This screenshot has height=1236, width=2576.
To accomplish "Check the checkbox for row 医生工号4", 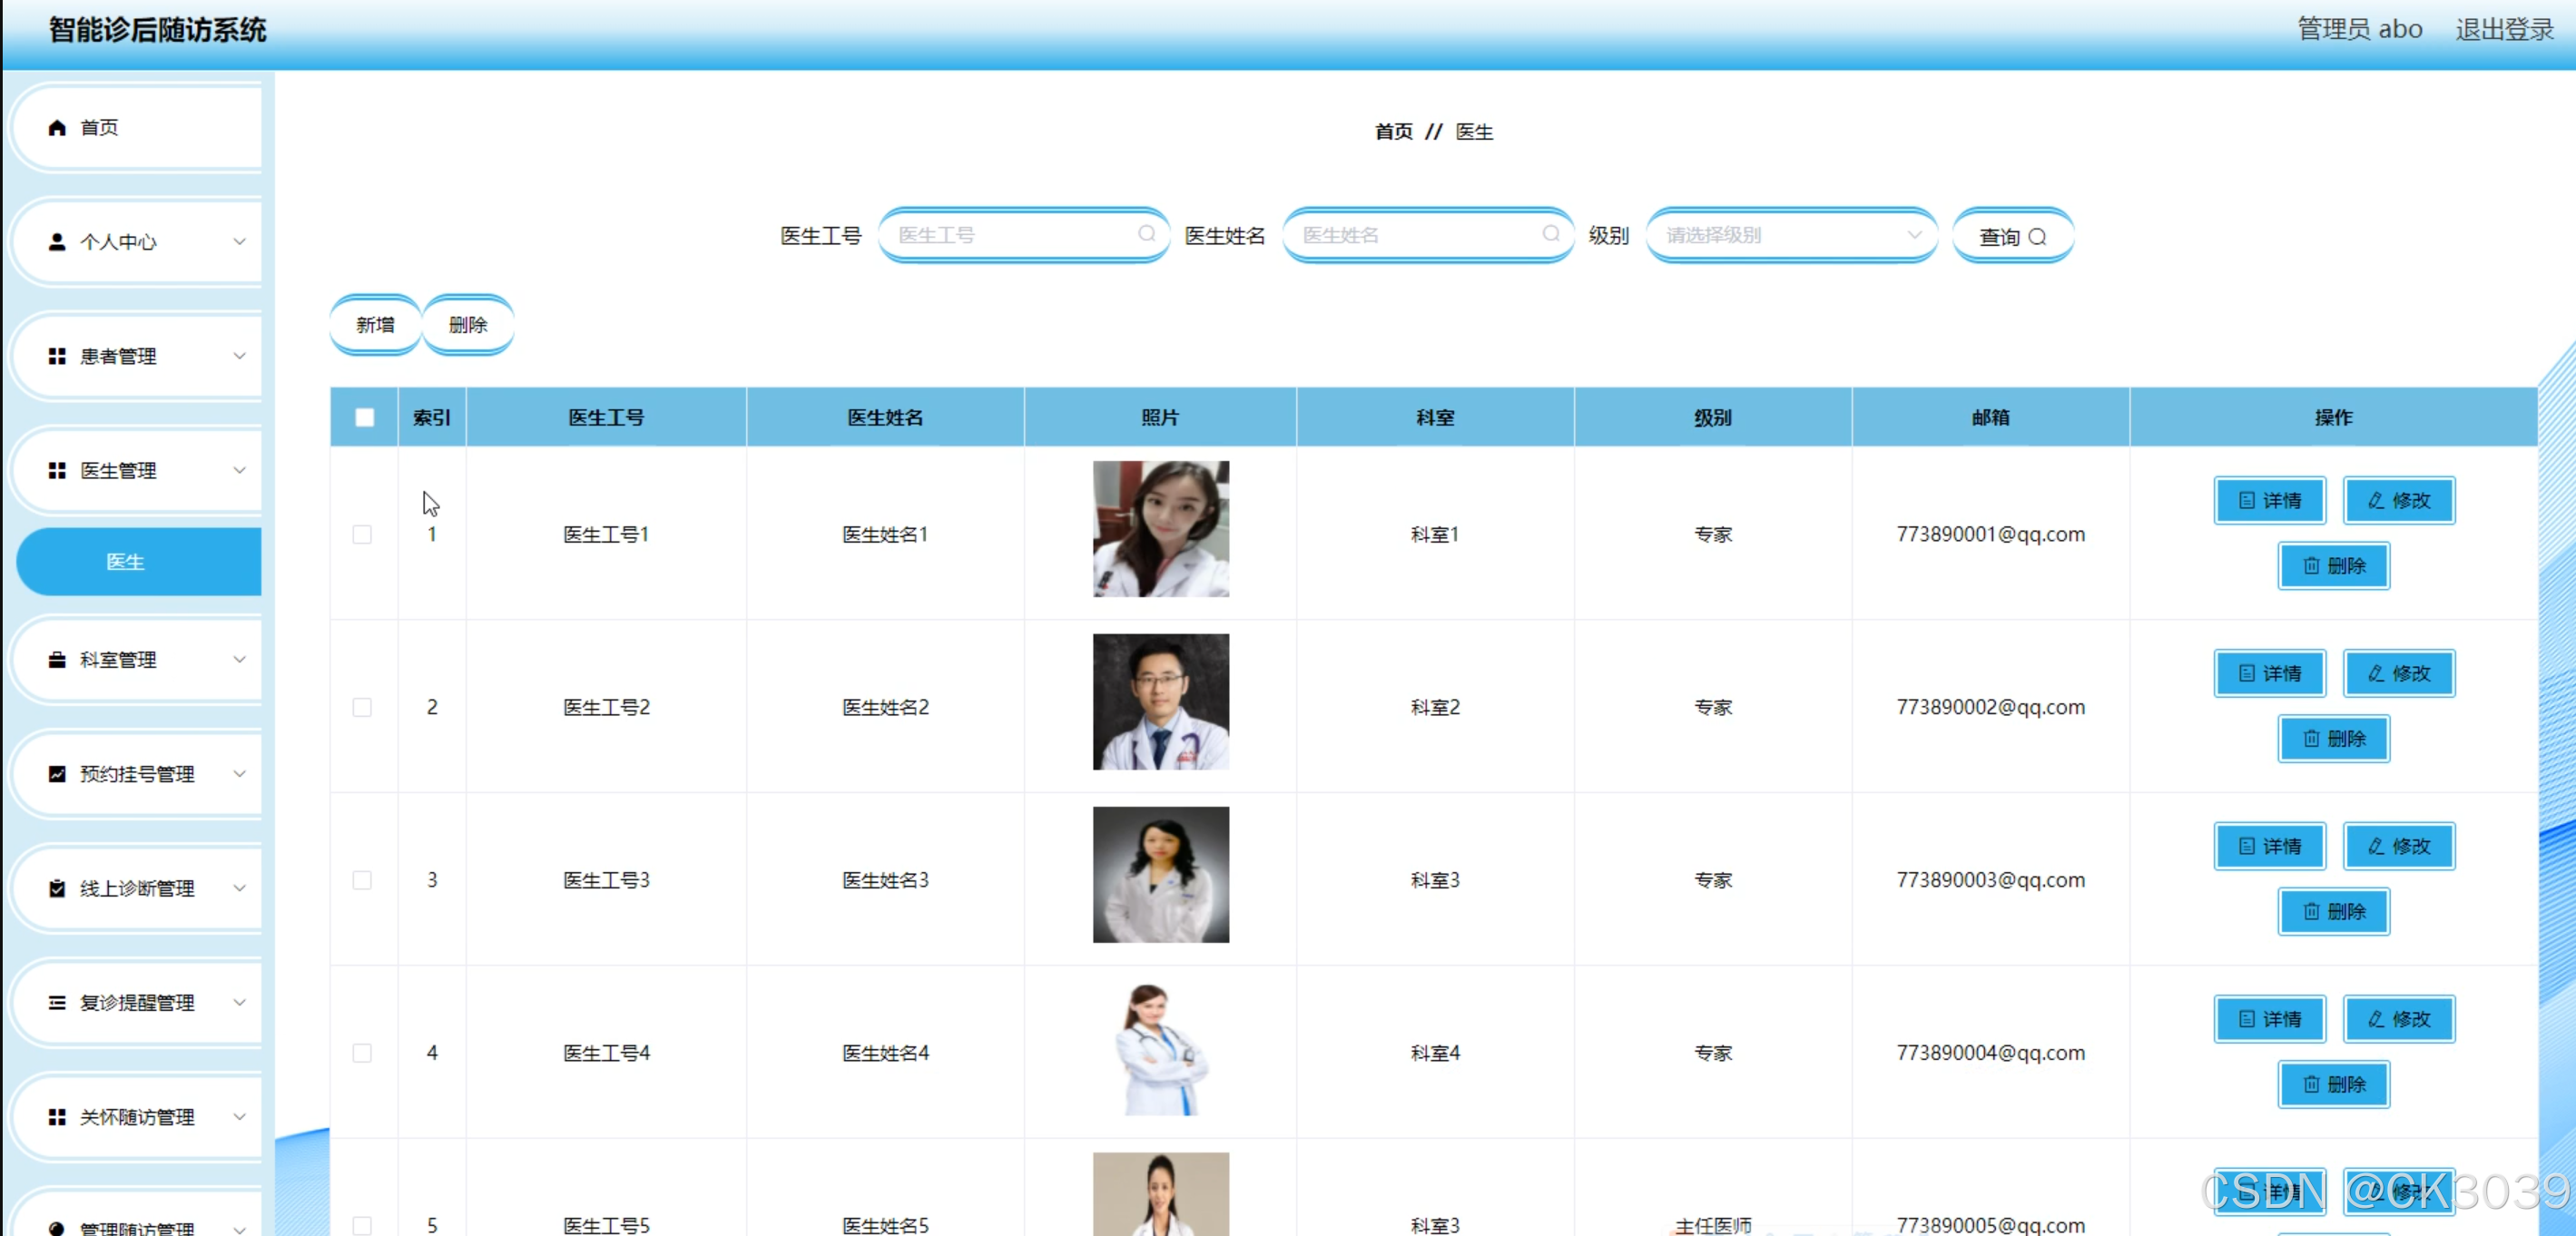I will tap(362, 1053).
